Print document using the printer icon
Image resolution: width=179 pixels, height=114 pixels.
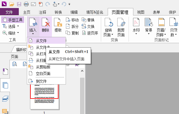click(x=26, y=4)
